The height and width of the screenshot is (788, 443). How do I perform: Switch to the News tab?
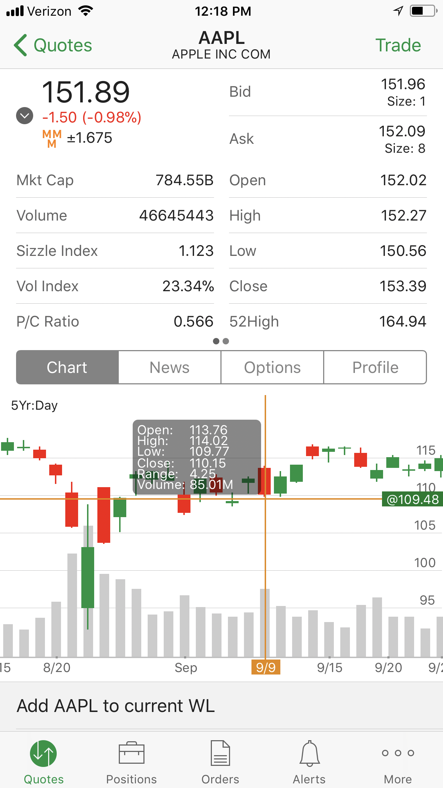click(170, 367)
